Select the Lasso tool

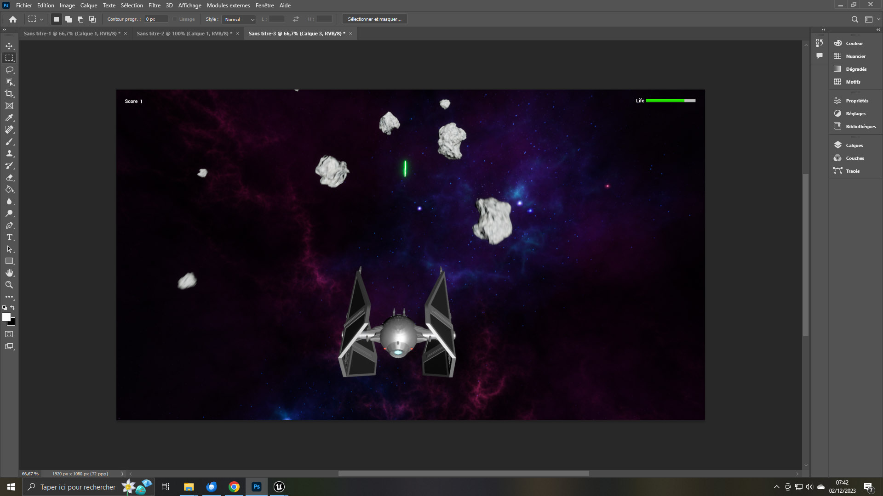(9, 70)
